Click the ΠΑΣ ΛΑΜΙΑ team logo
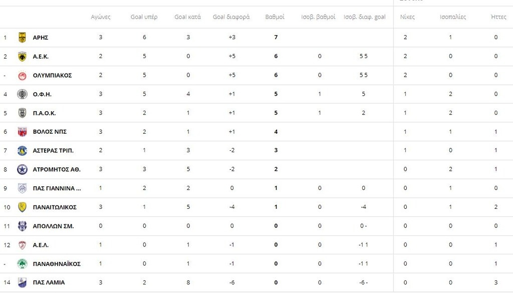513x293 pixels. coord(22,282)
